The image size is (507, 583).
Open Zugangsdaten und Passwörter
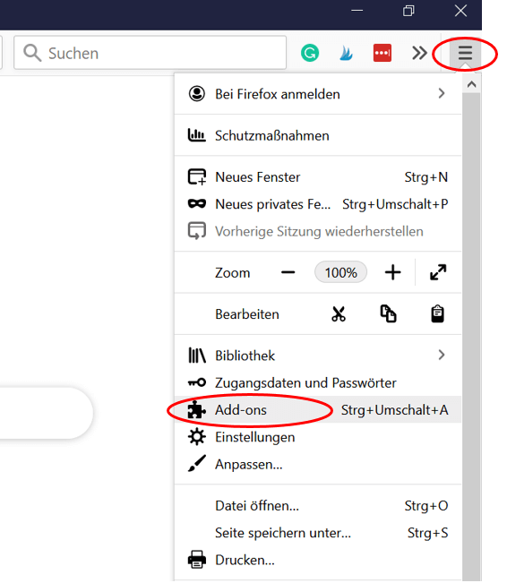[x=318, y=382]
